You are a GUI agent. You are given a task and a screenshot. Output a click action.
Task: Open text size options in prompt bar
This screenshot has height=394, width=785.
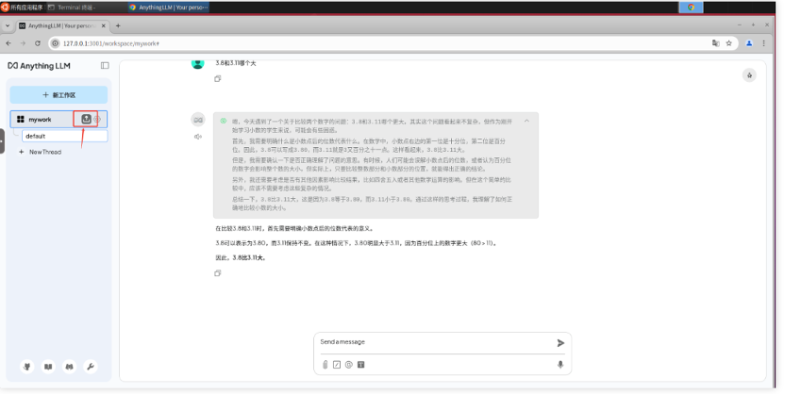[x=361, y=365]
